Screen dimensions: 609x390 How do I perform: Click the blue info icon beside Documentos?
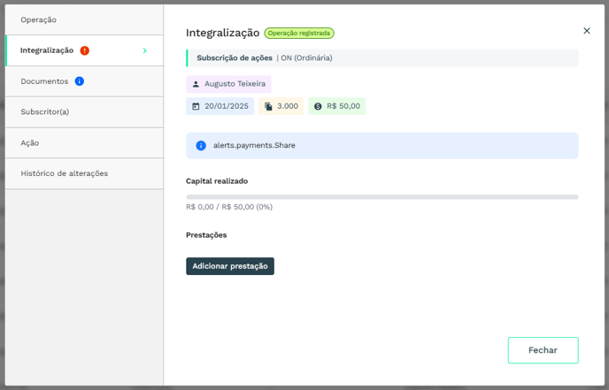[80, 81]
